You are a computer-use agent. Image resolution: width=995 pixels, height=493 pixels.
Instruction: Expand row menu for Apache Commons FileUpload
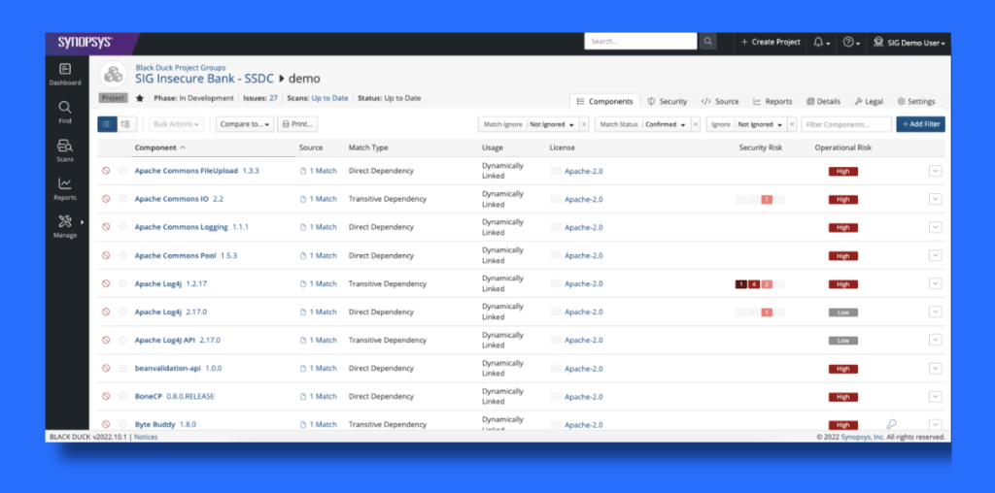click(x=935, y=171)
